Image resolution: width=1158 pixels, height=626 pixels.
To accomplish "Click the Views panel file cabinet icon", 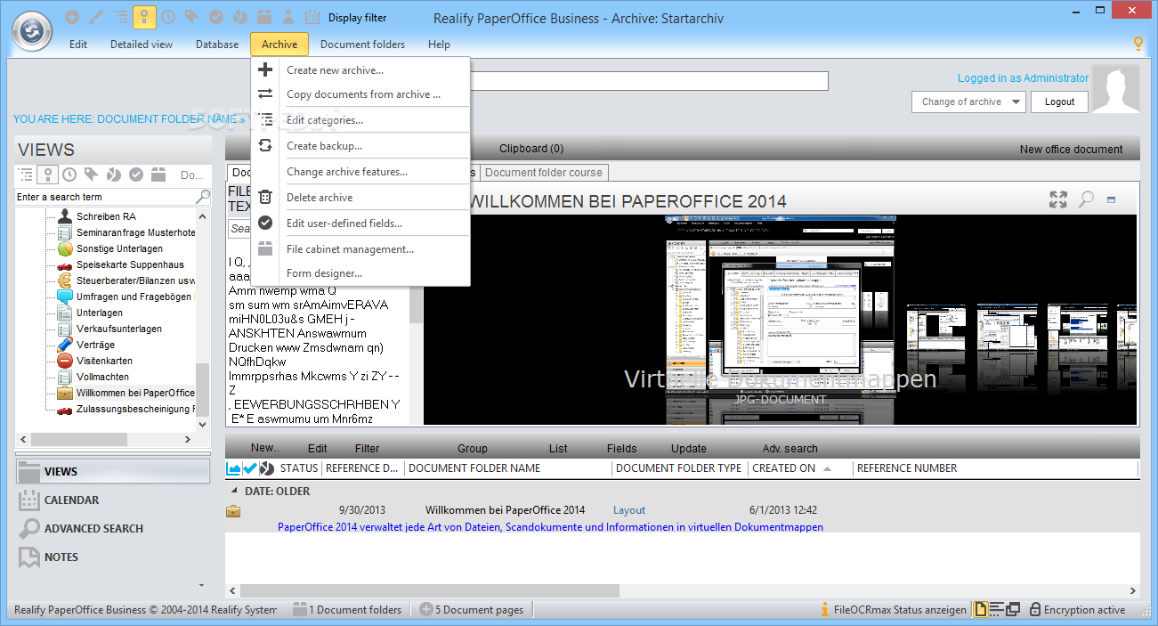I will click(x=158, y=175).
